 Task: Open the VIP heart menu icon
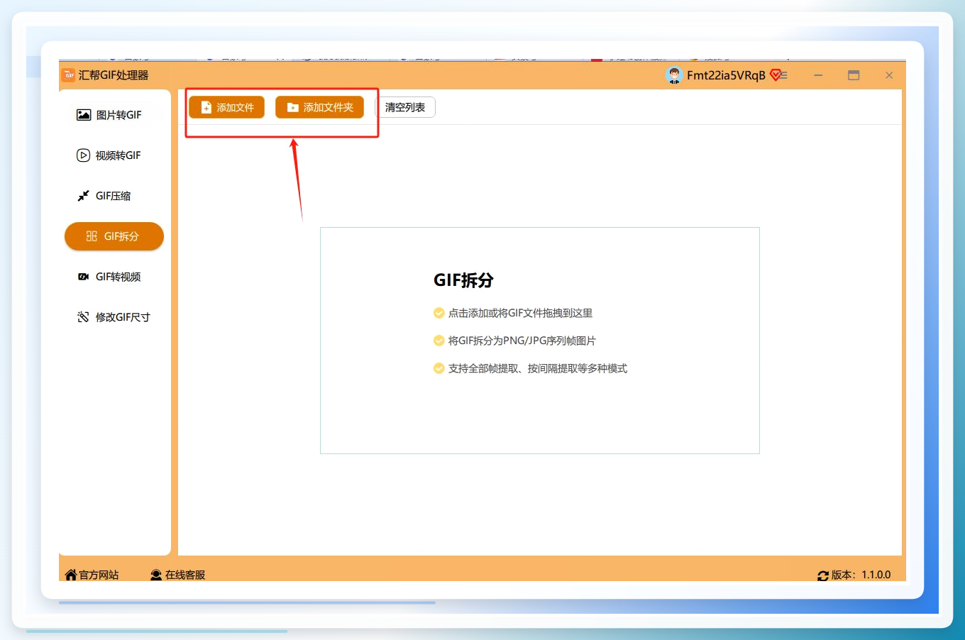point(778,75)
